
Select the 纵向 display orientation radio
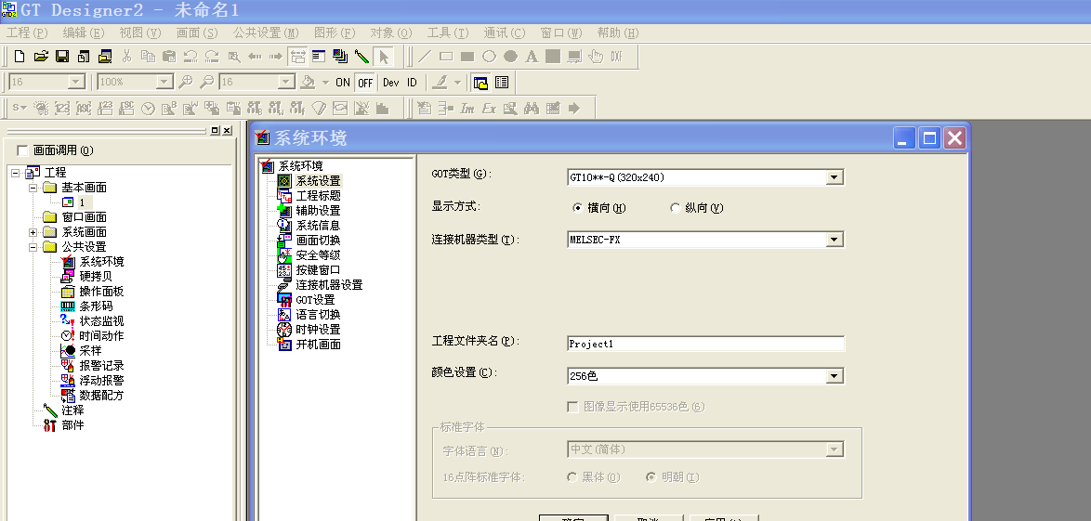[676, 208]
